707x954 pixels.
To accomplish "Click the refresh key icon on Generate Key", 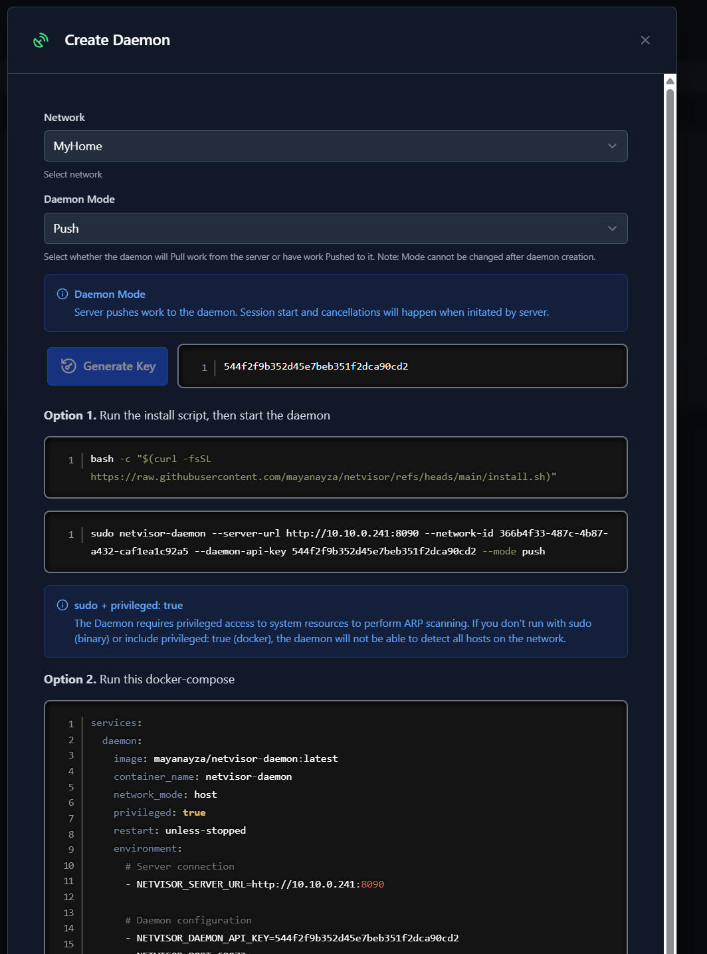I will tap(68, 366).
